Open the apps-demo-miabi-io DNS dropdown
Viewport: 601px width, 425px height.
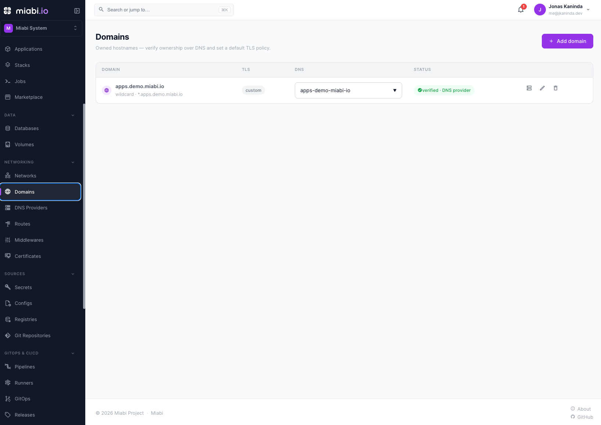pos(348,90)
